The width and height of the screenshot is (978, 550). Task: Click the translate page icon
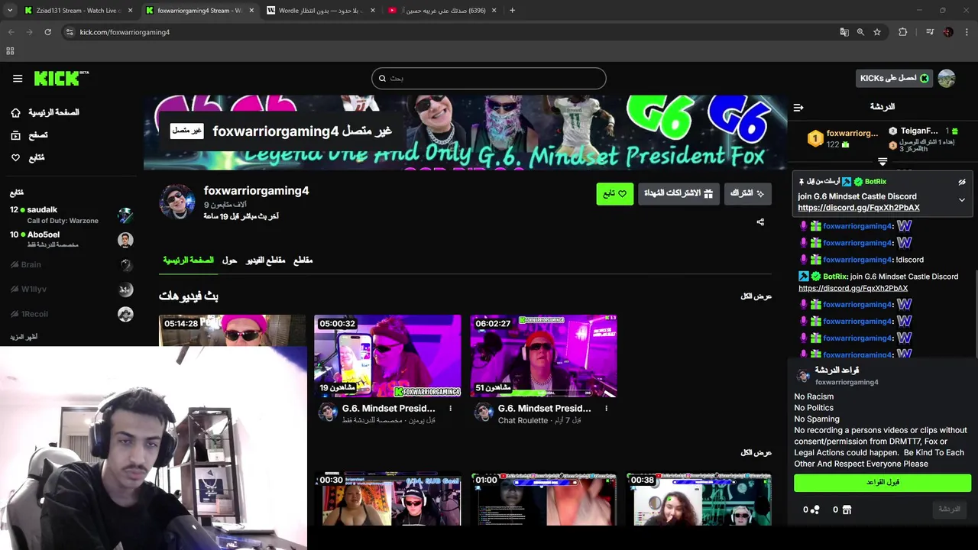(x=844, y=32)
